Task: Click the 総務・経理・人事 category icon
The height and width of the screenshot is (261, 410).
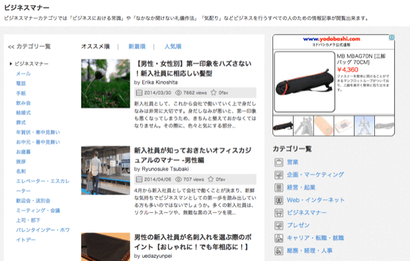Action: (x=279, y=251)
